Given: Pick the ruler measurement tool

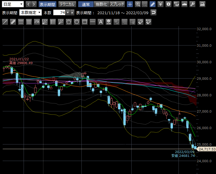Looking at the screenshot, I should click(13, 22).
